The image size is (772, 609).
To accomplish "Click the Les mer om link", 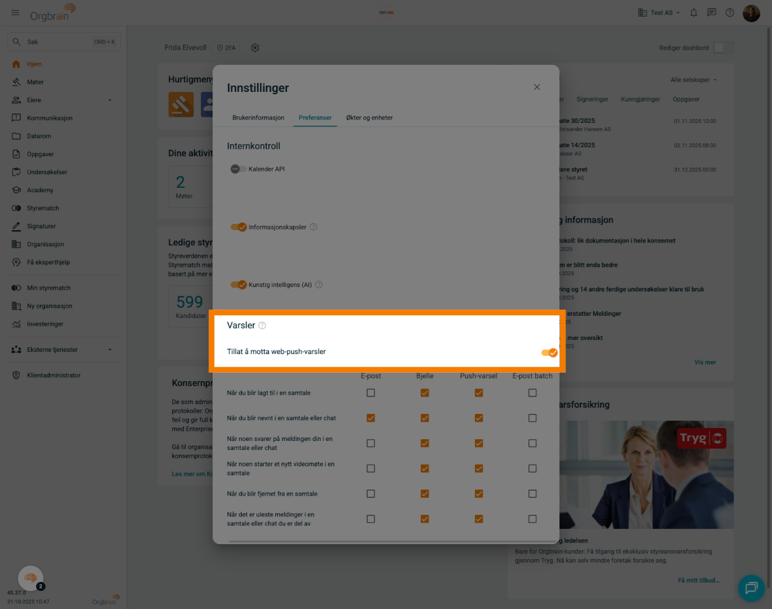I will point(192,474).
